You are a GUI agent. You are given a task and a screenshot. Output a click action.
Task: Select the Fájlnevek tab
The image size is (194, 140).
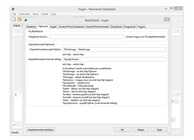[x=43, y=26]
